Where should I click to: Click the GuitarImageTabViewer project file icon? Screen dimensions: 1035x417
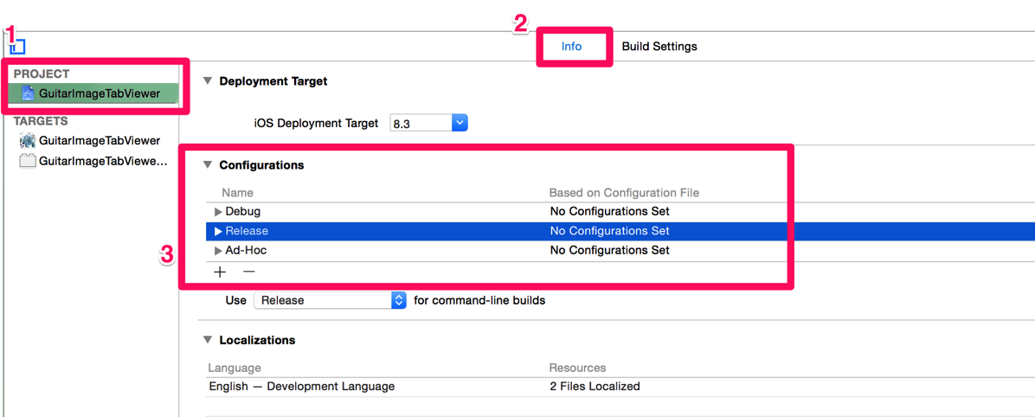pyautogui.click(x=29, y=93)
